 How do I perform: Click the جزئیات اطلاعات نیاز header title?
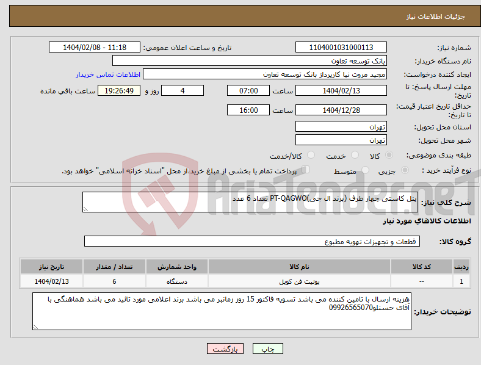pyautogui.click(x=436, y=16)
